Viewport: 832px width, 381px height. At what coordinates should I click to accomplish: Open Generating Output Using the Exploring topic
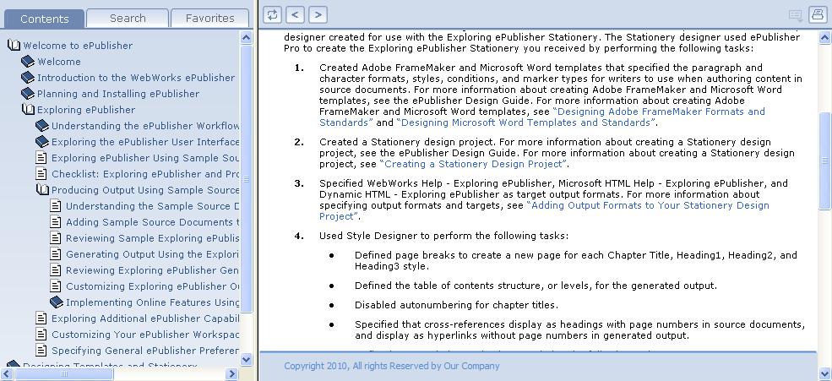152,254
